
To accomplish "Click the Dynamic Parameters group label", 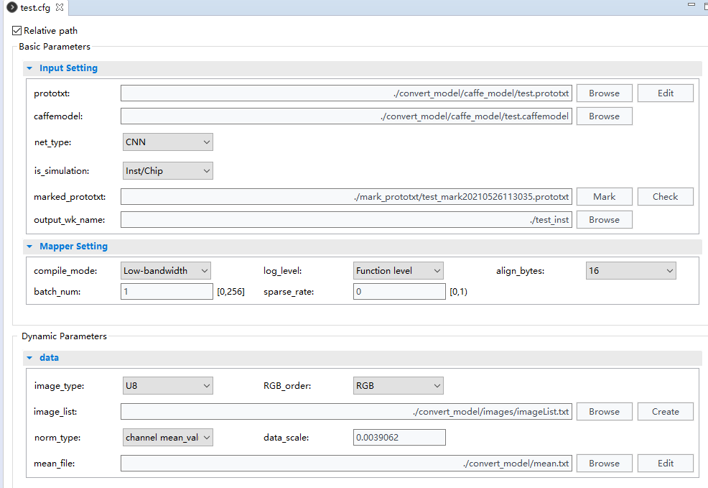I will [x=64, y=336].
